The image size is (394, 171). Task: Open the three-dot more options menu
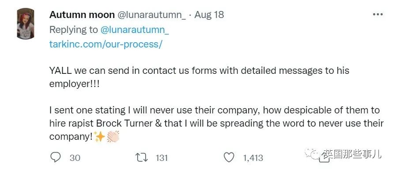click(x=378, y=15)
